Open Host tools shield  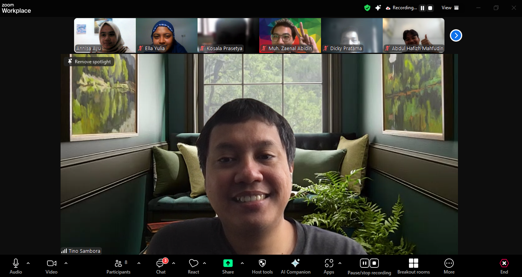(x=262, y=266)
